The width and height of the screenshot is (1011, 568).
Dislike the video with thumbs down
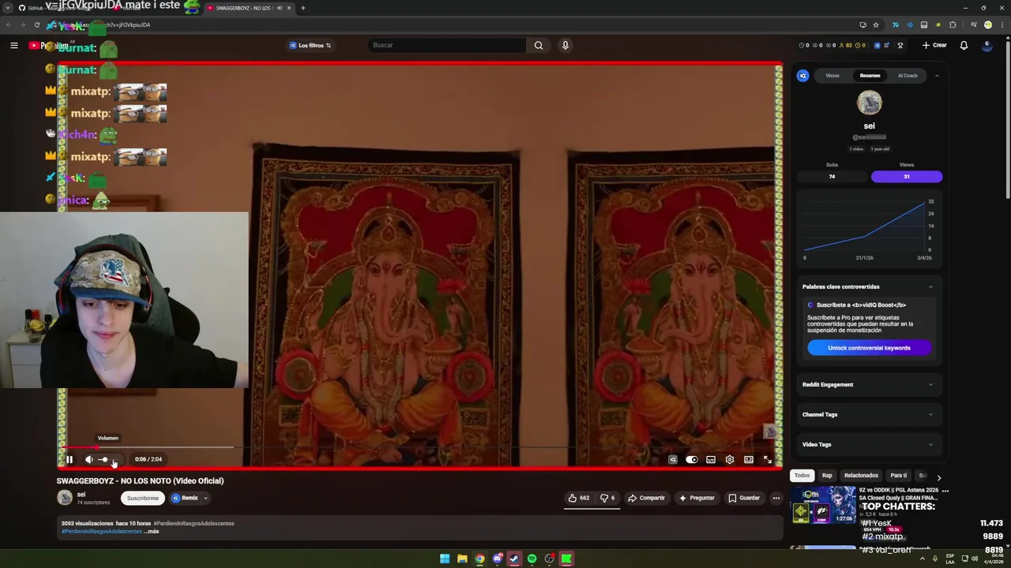tap(607, 498)
